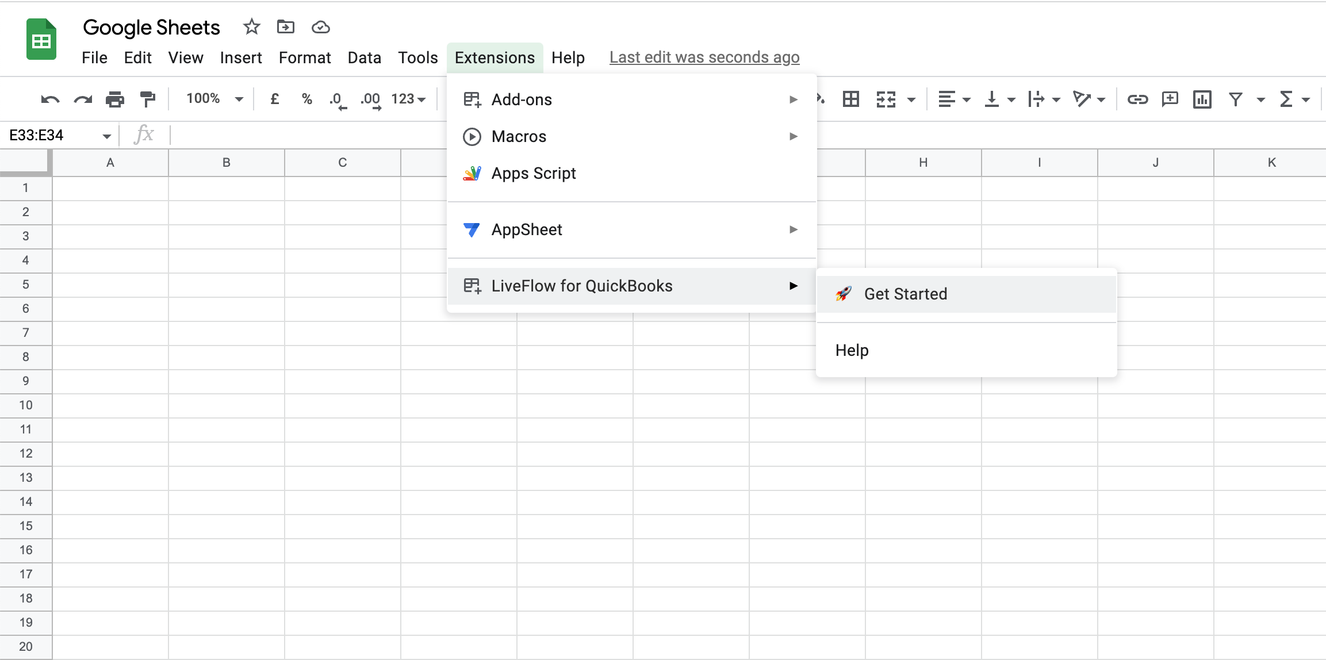
Task: Open the Borders tool
Action: click(850, 99)
